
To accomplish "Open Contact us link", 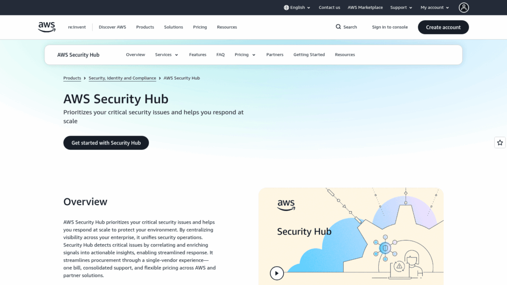I will (329, 7).
